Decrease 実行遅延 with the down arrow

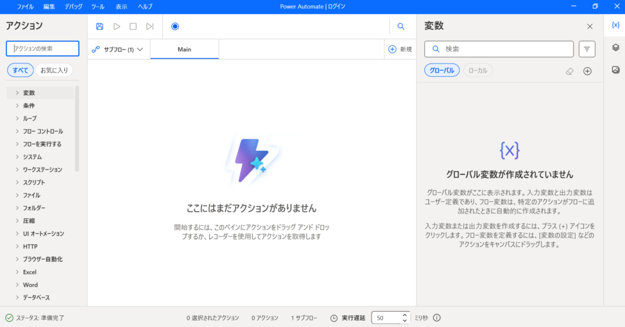405,320
